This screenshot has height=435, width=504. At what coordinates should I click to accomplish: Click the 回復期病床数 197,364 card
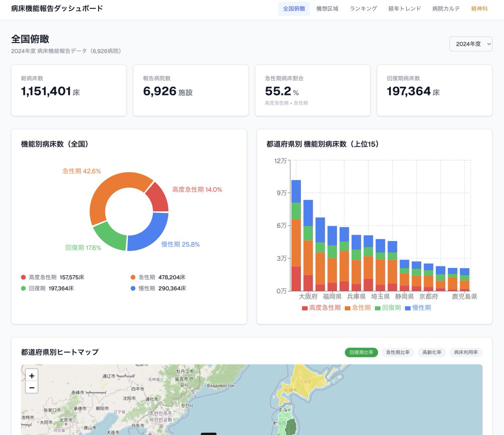435,90
